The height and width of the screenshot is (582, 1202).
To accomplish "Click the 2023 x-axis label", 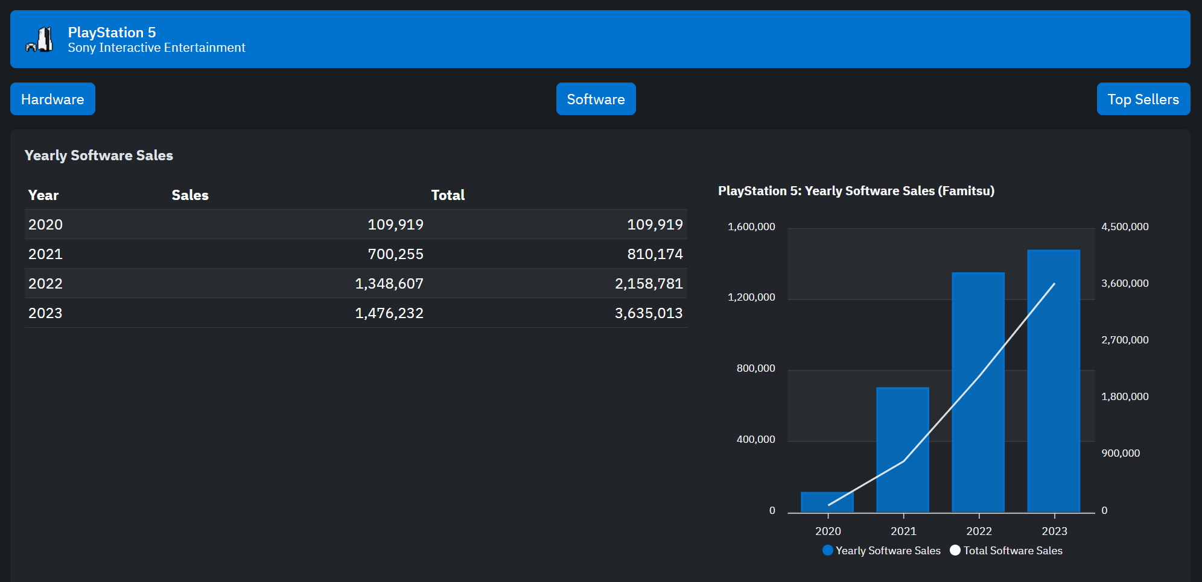I will pyautogui.click(x=1054, y=531).
